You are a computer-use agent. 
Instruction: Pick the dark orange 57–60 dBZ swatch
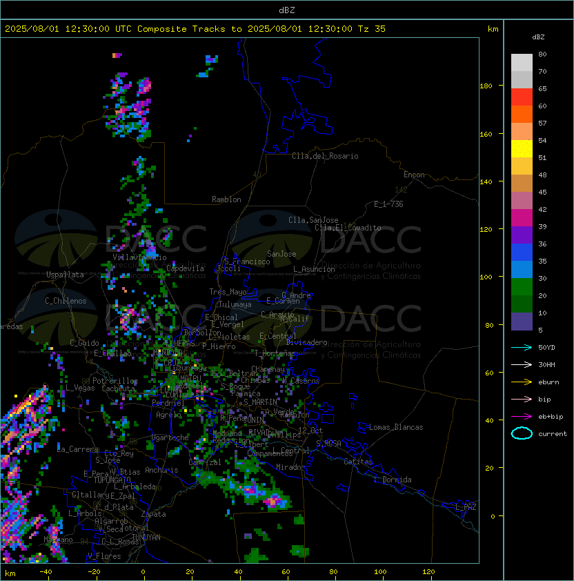pyautogui.click(x=522, y=114)
